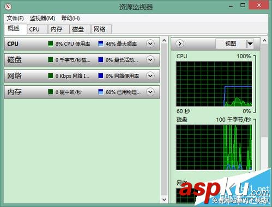Open the 文件(F) menu
Image resolution: width=272 pixels, height=207 pixels.
click(x=15, y=18)
